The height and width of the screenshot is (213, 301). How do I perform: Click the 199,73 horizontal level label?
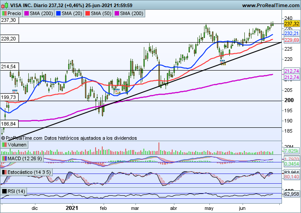9,97
